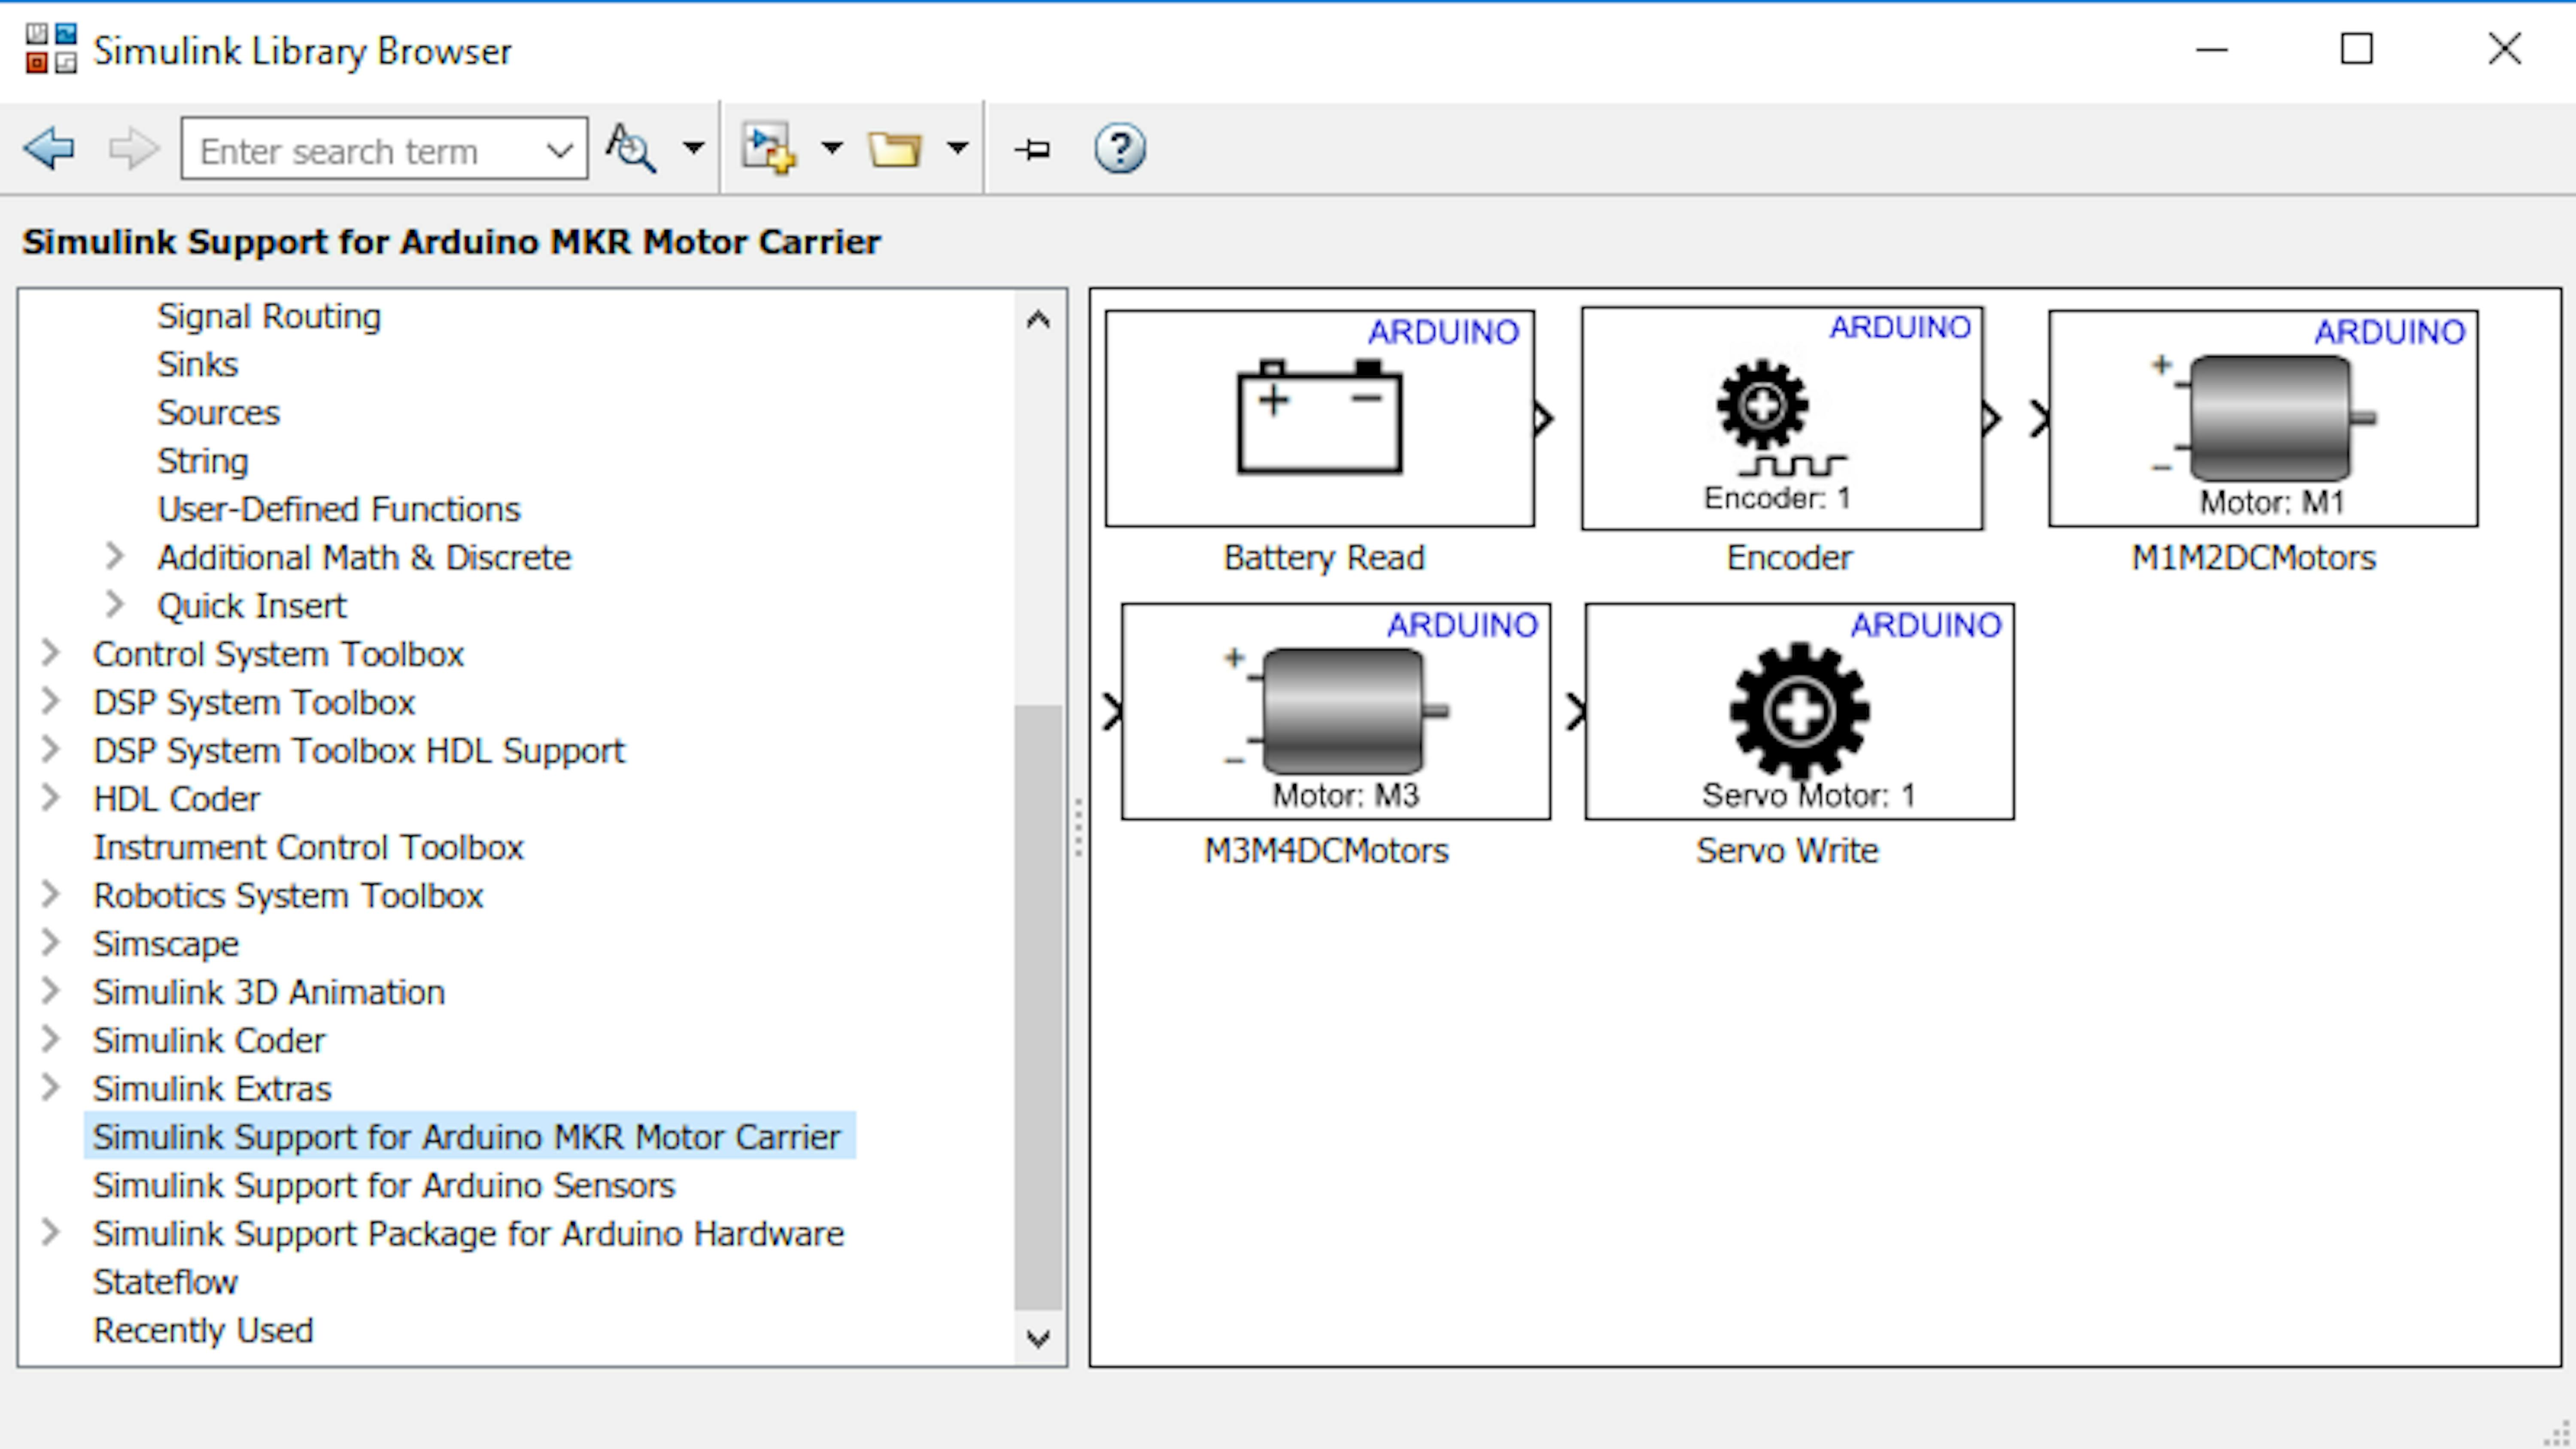Image resolution: width=2576 pixels, height=1449 pixels.
Task: Select String library
Action: click(x=203, y=461)
